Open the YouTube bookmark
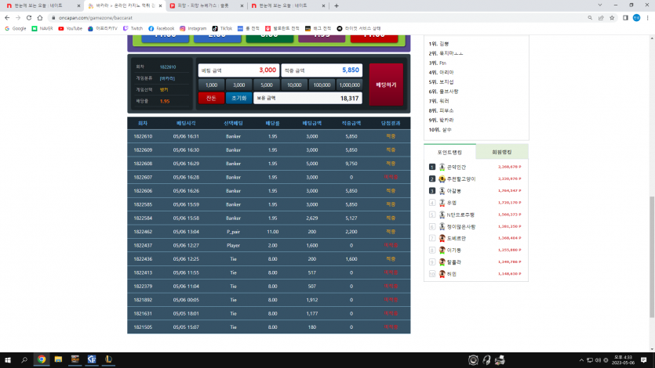The width and height of the screenshot is (655, 368). pyautogui.click(x=70, y=28)
